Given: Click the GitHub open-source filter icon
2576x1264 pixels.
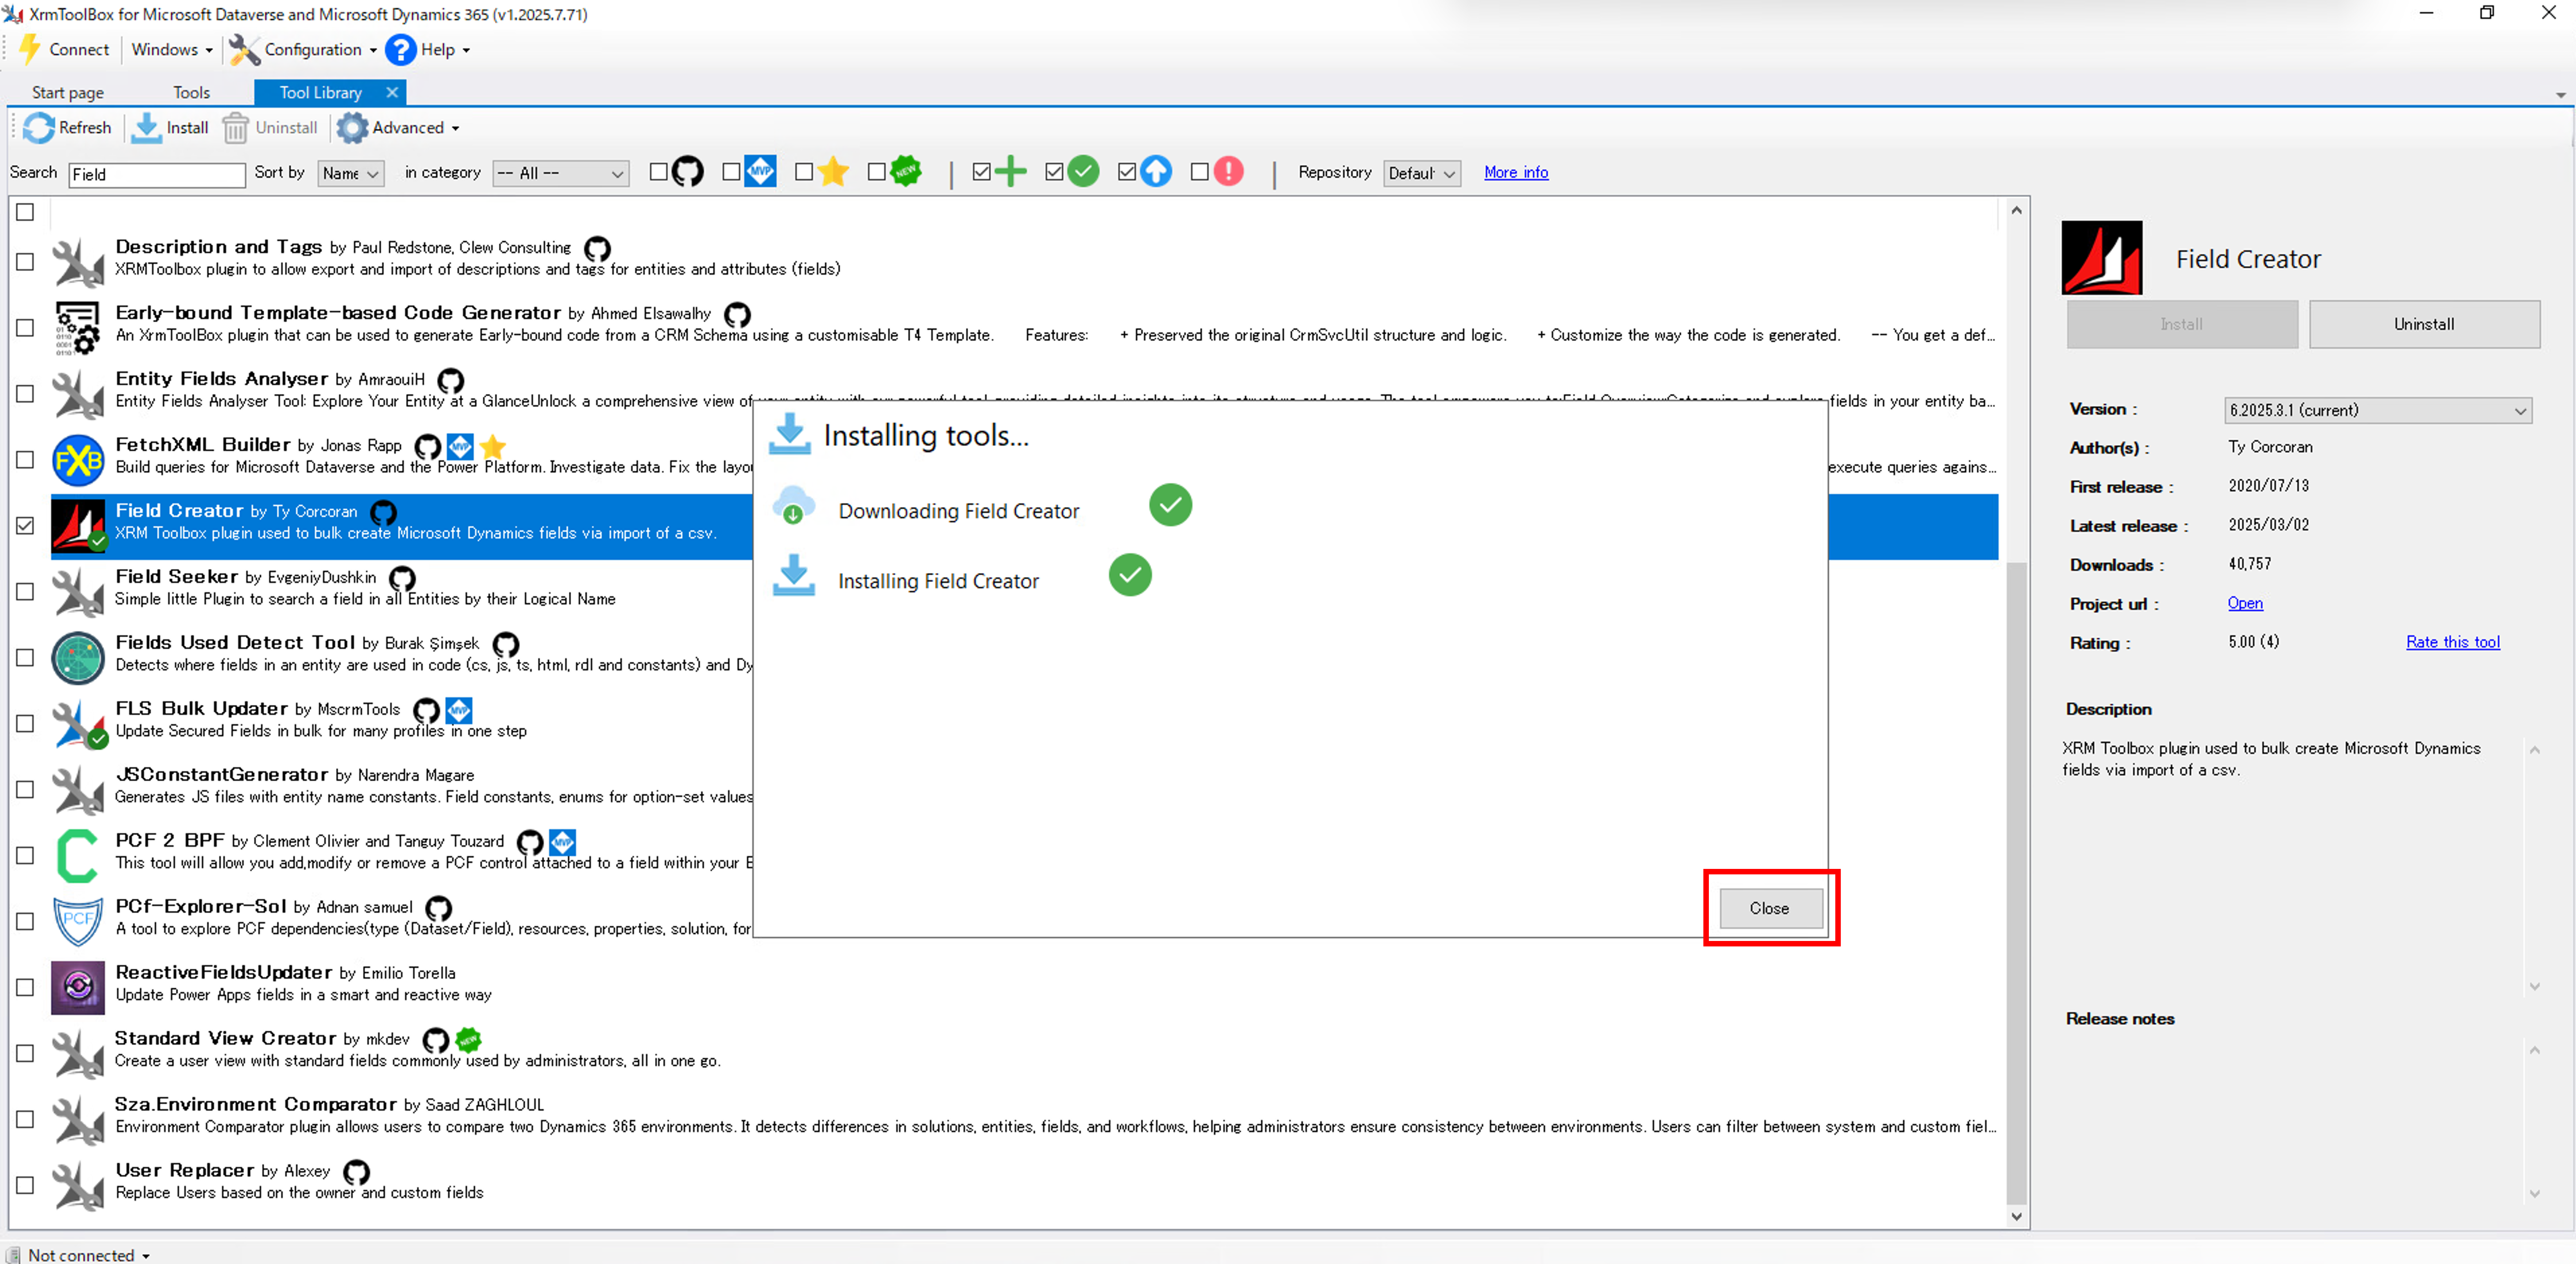Looking at the screenshot, I should [x=688, y=172].
